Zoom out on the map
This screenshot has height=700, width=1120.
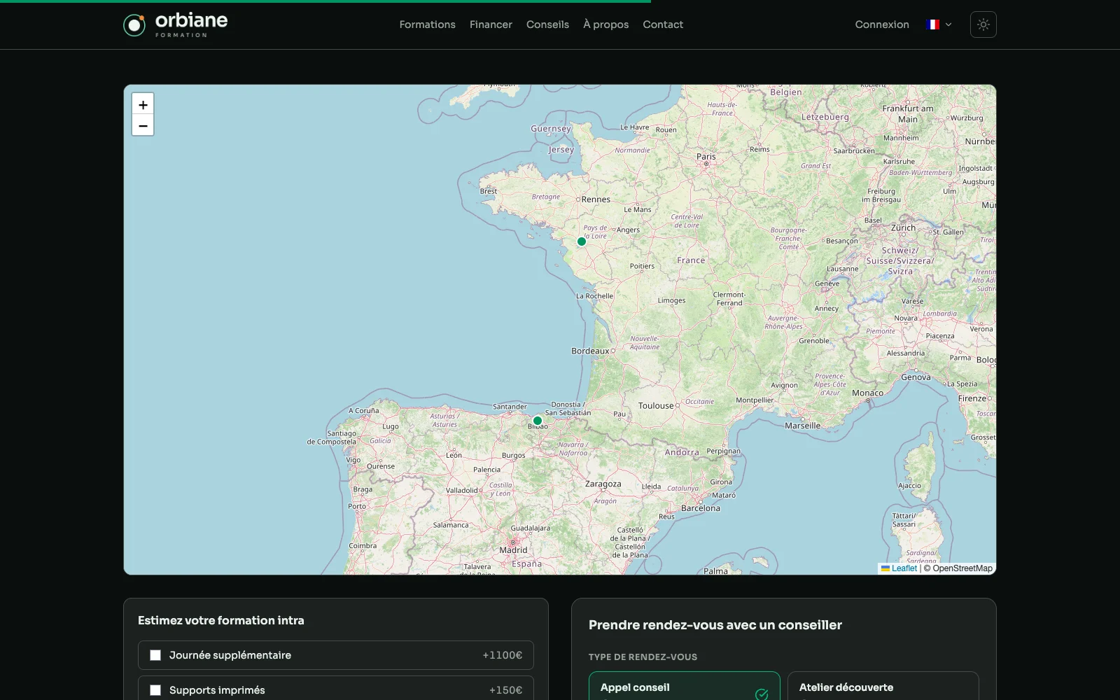143,125
